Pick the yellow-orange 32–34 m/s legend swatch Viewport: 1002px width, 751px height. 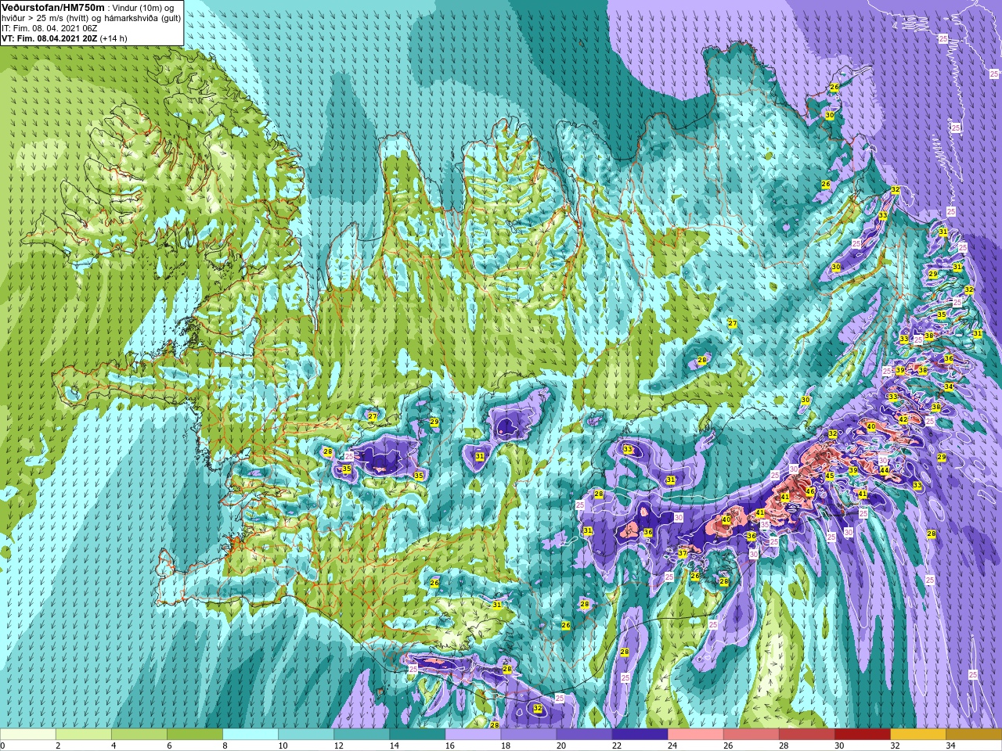point(917,735)
